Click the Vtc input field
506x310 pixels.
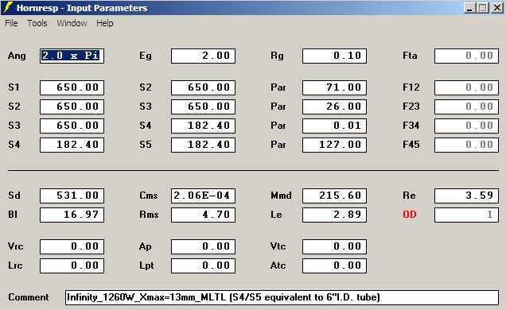(x=335, y=246)
